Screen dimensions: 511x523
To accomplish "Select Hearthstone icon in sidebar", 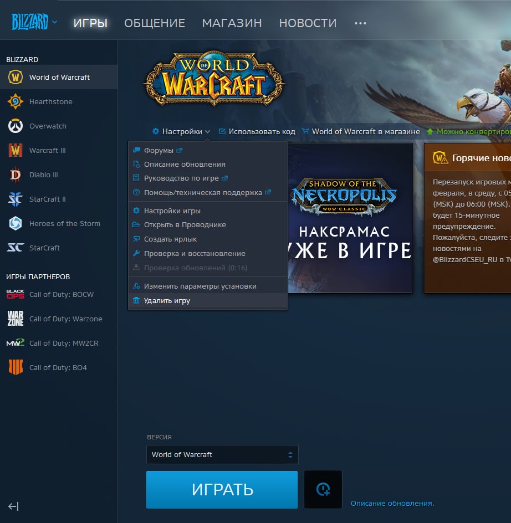I will pos(16,101).
